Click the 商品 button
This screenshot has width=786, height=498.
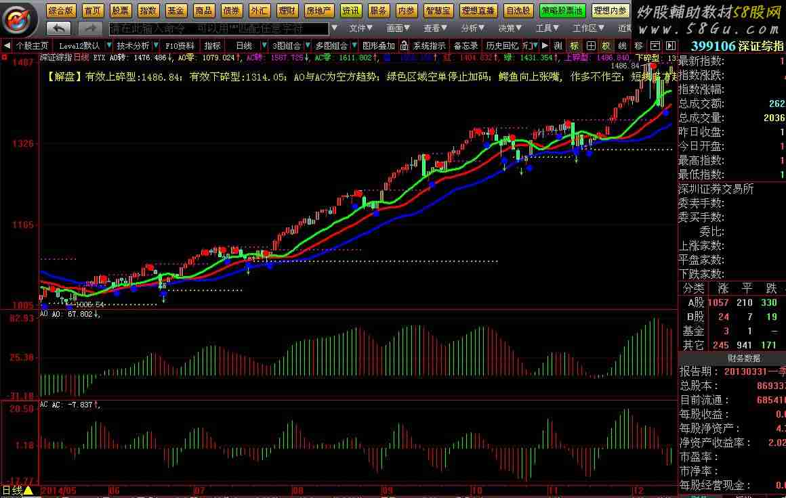(203, 11)
